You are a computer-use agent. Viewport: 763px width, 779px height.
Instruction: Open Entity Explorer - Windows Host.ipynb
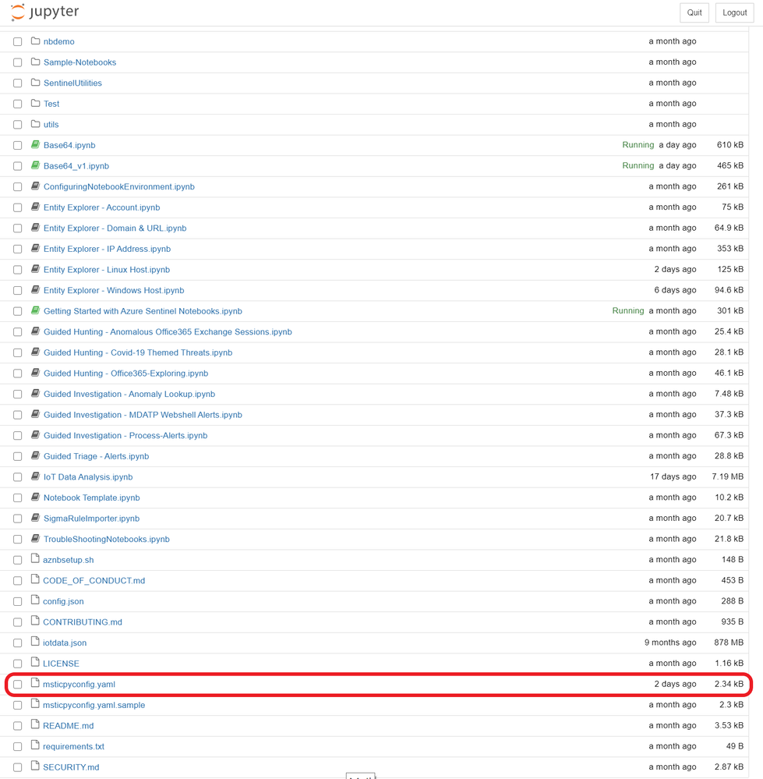tap(114, 290)
